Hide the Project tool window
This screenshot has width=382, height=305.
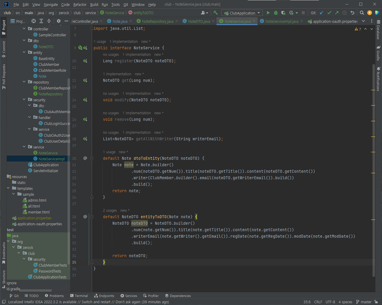pos(66,21)
